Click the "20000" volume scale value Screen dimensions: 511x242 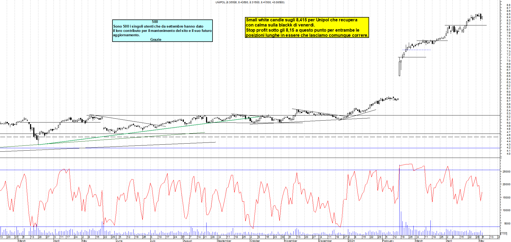click(506, 184)
